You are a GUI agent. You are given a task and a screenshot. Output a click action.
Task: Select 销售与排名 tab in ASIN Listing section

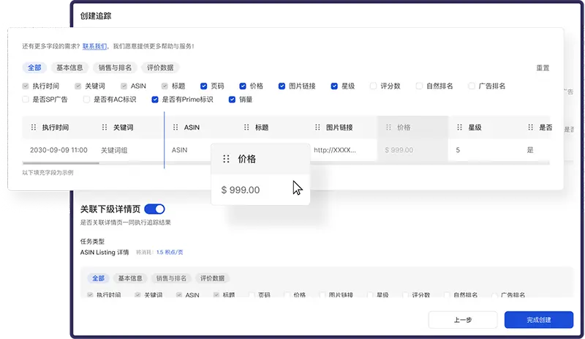[171, 278]
